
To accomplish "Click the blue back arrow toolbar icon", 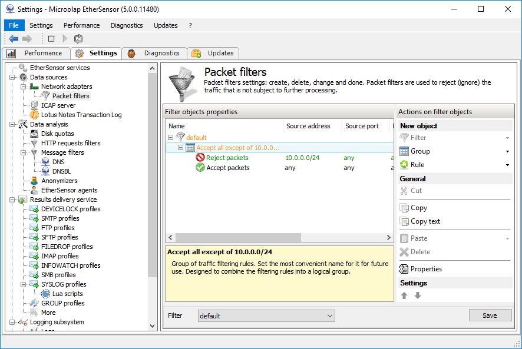I will point(14,39).
